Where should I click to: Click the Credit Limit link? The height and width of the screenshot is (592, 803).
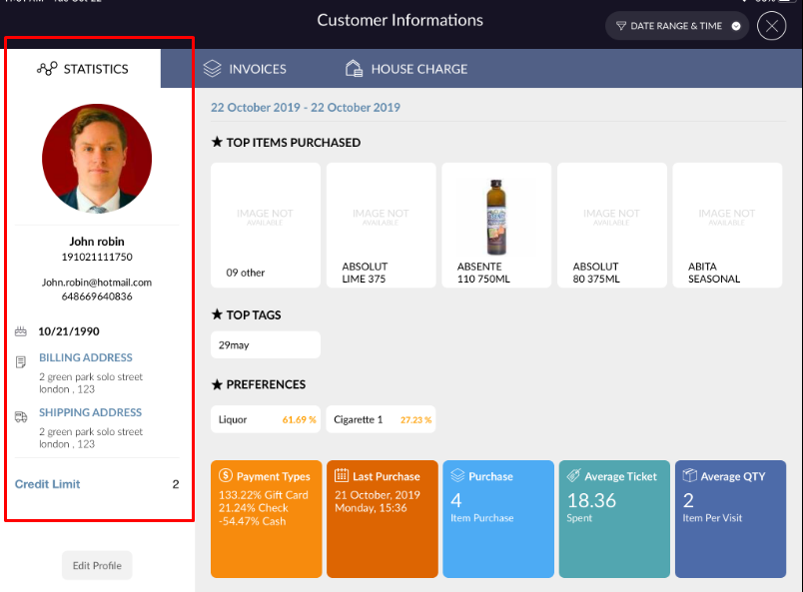(48, 484)
